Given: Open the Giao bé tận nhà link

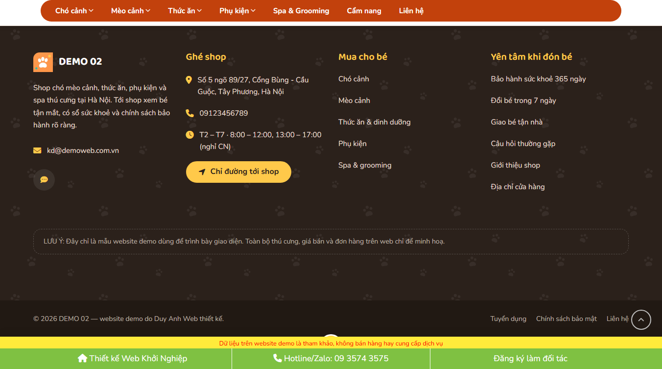Looking at the screenshot, I should [x=517, y=122].
